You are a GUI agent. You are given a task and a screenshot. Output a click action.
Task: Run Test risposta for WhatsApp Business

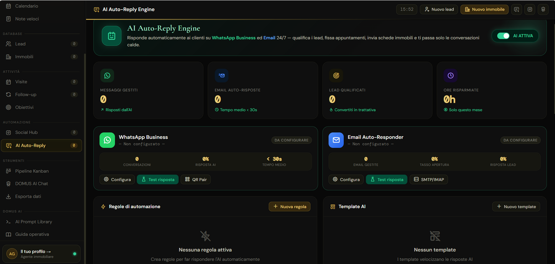click(x=157, y=179)
